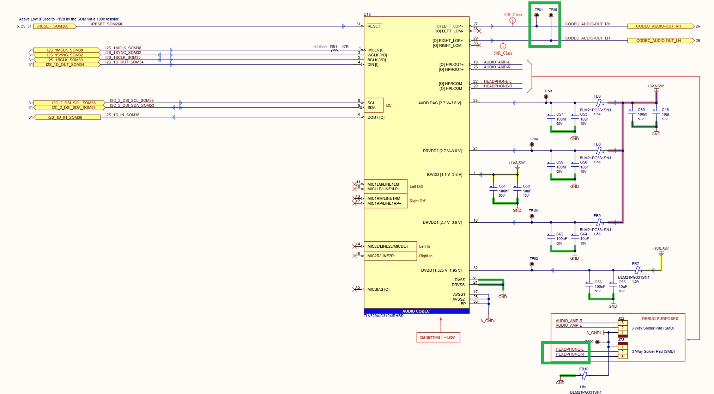
Task: Click test point TP81 symbol
Action: coord(537,16)
